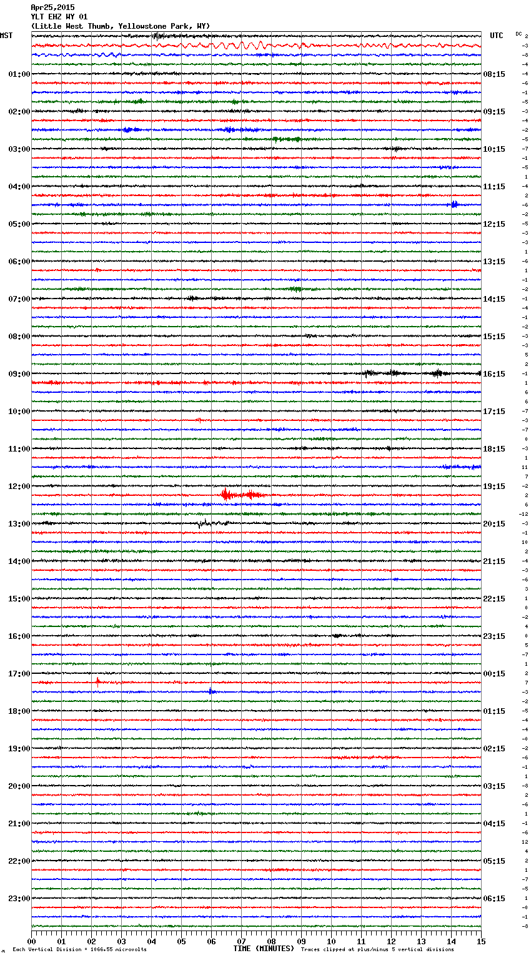The width and height of the screenshot is (531, 958).
Task: Select the 19:15 UTC time label
Action: click(x=494, y=486)
